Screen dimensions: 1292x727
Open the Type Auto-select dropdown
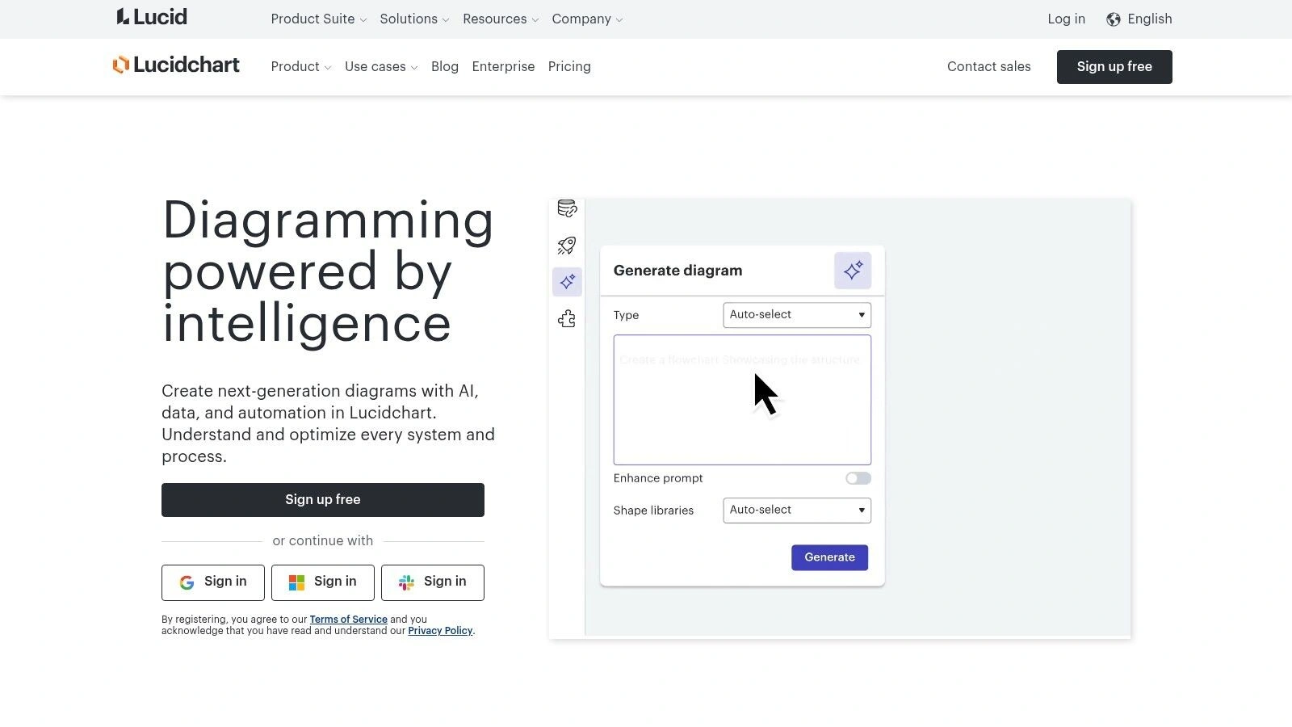click(x=796, y=315)
